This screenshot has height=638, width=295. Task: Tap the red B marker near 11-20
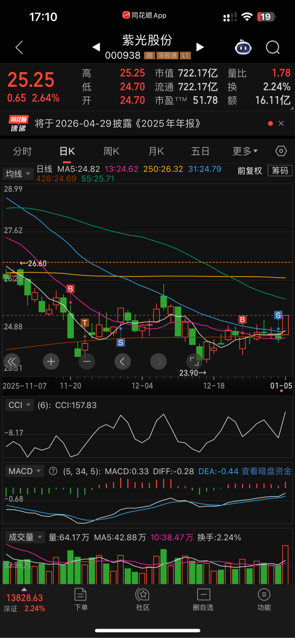(70, 289)
